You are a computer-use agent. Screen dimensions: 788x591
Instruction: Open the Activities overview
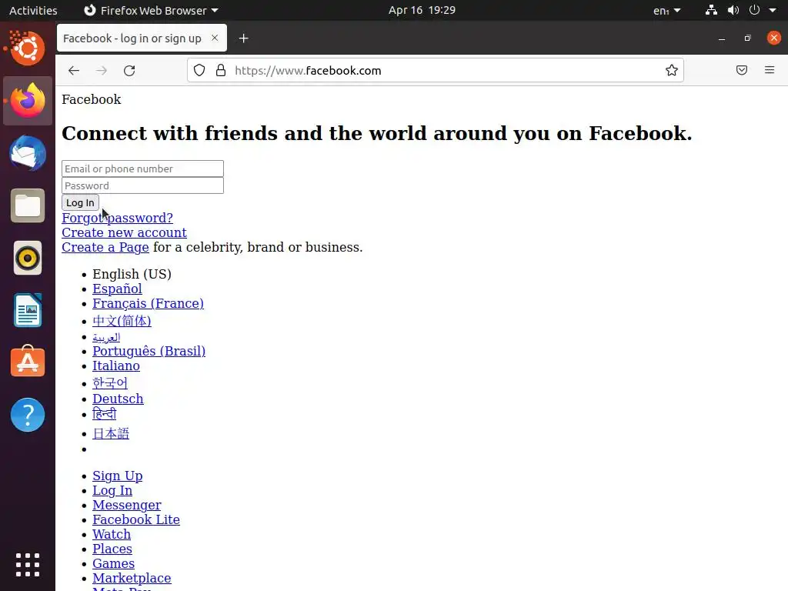tap(33, 11)
